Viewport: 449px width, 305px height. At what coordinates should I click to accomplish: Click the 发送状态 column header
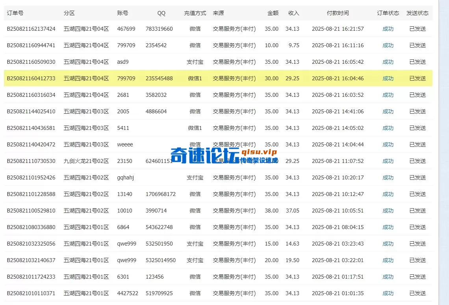(x=417, y=13)
